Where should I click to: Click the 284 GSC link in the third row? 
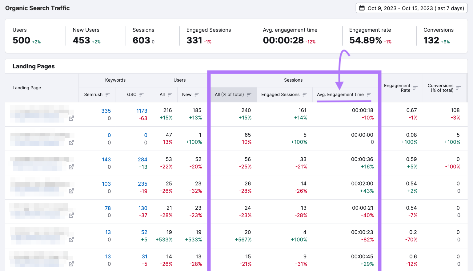click(x=142, y=159)
